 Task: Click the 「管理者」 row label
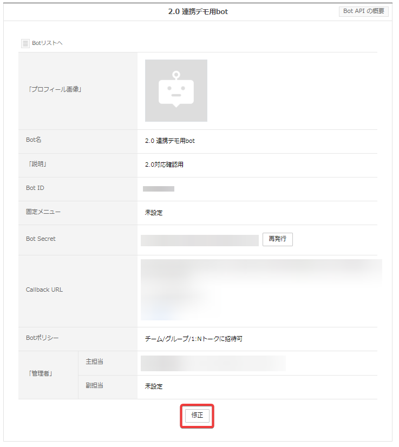pos(41,374)
